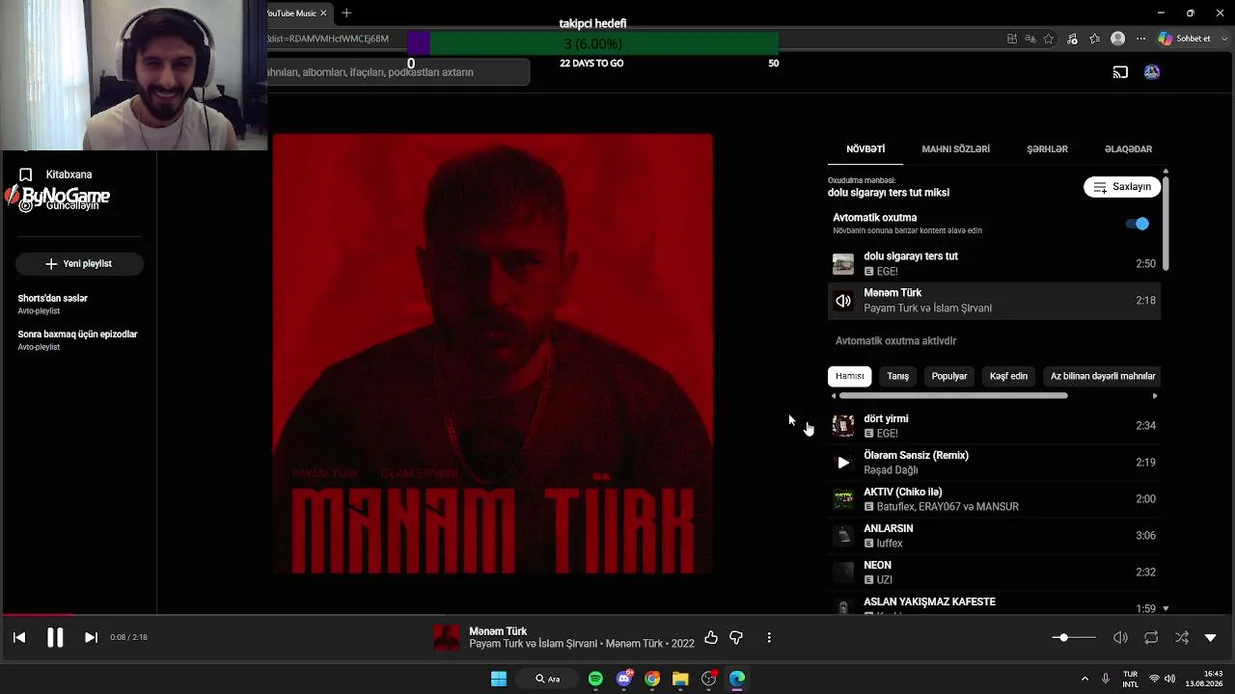Open Google Chrome from the taskbar
This screenshot has width=1235, height=694.
tap(652, 679)
